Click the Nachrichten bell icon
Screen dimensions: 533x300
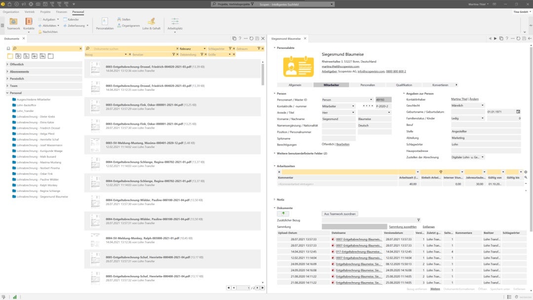(39, 32)
